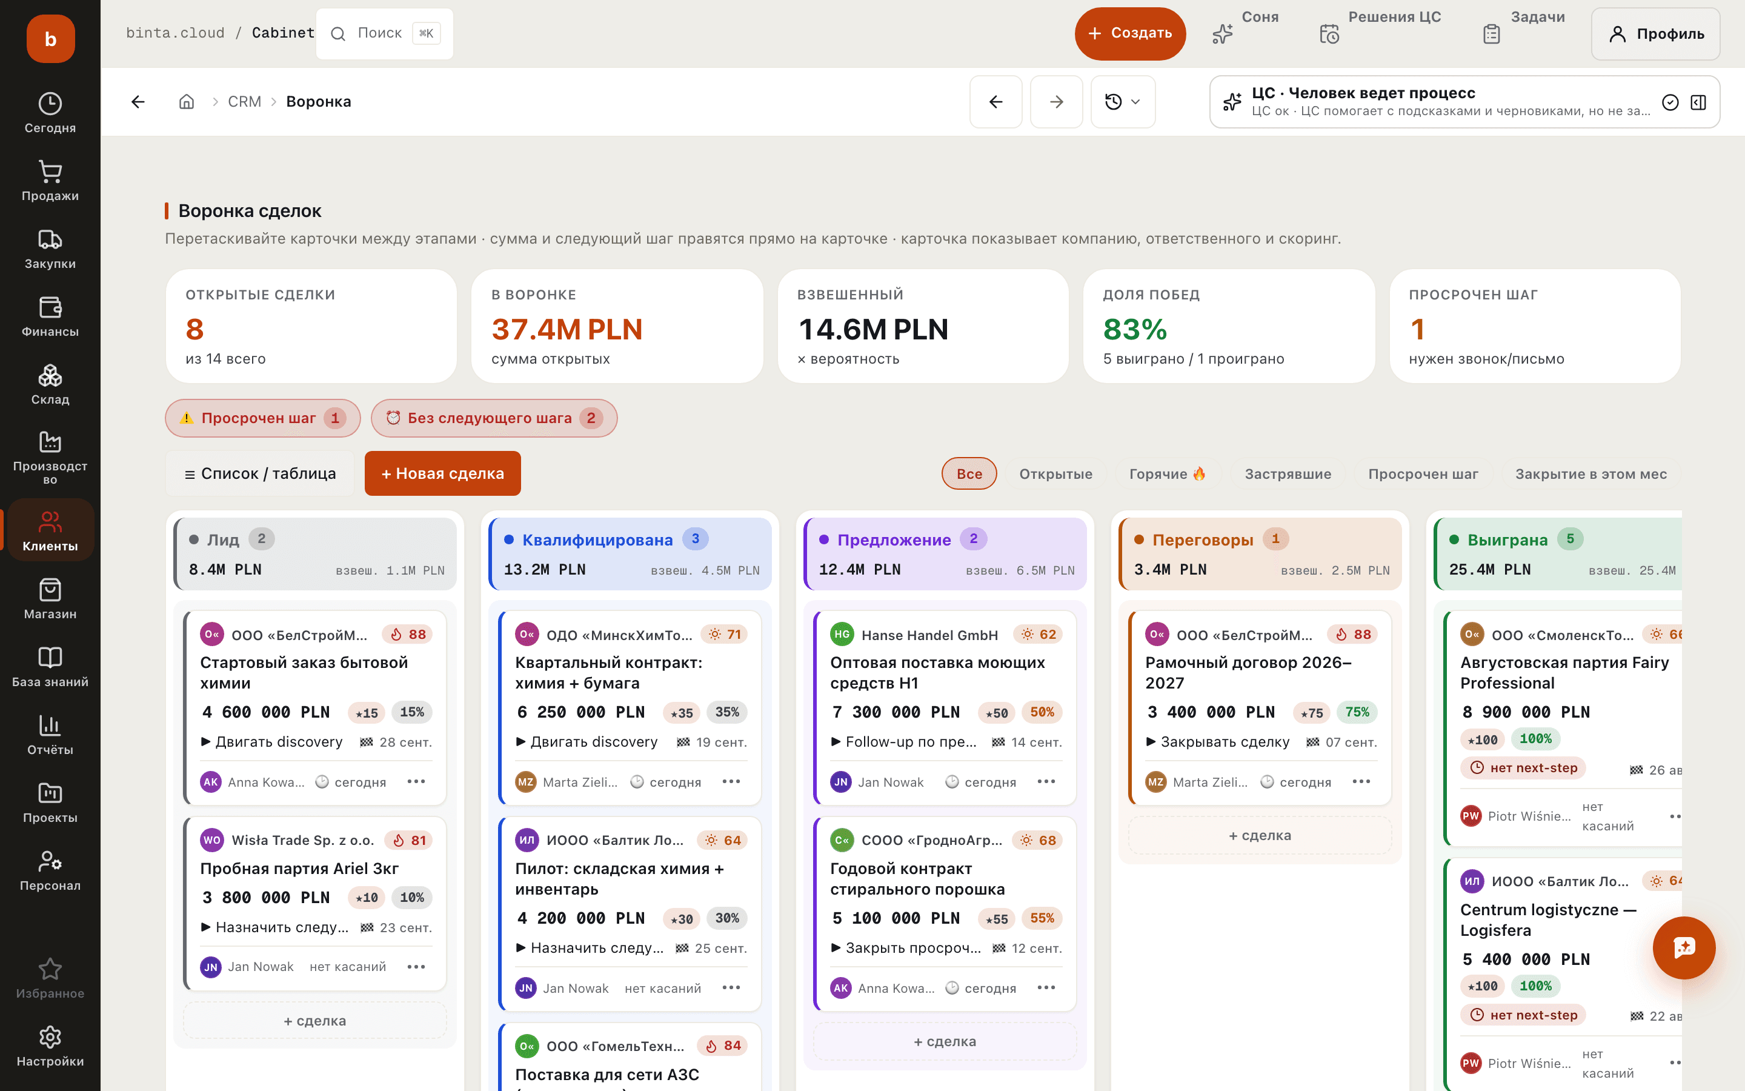Click the orange binta logo icon
The height and width of the screenshot is (1091, 1745).
point(50,39)
